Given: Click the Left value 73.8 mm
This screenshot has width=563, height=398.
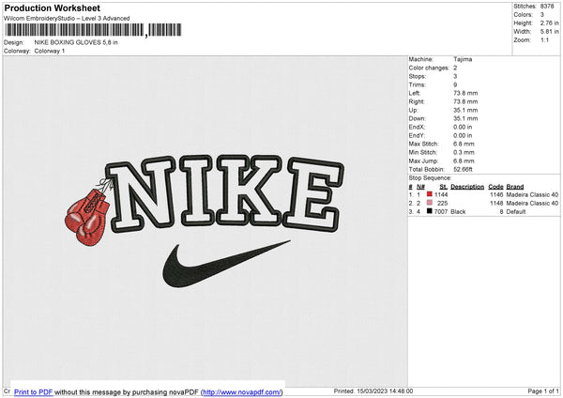Looking at the screenshot, I should pyautogui.click(x=465, y=93).
